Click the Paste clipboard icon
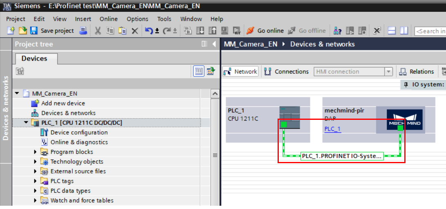The image size is (446, 209). click(x=122, y=30)
